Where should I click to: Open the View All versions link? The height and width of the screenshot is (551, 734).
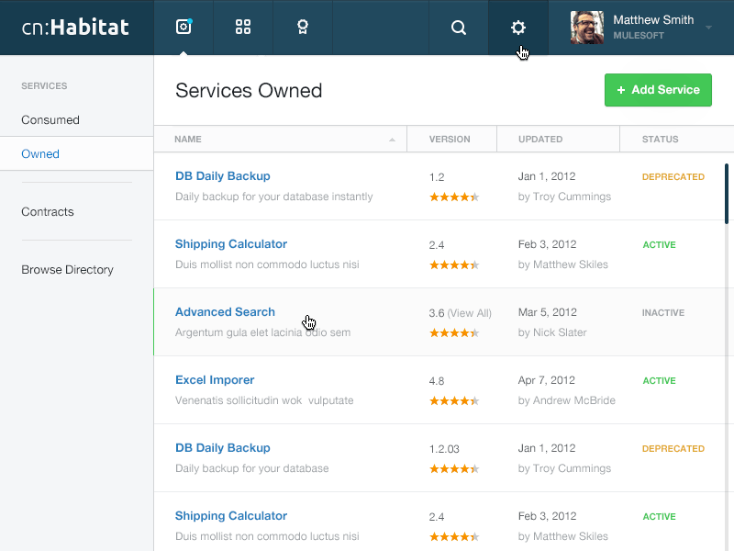469,313
